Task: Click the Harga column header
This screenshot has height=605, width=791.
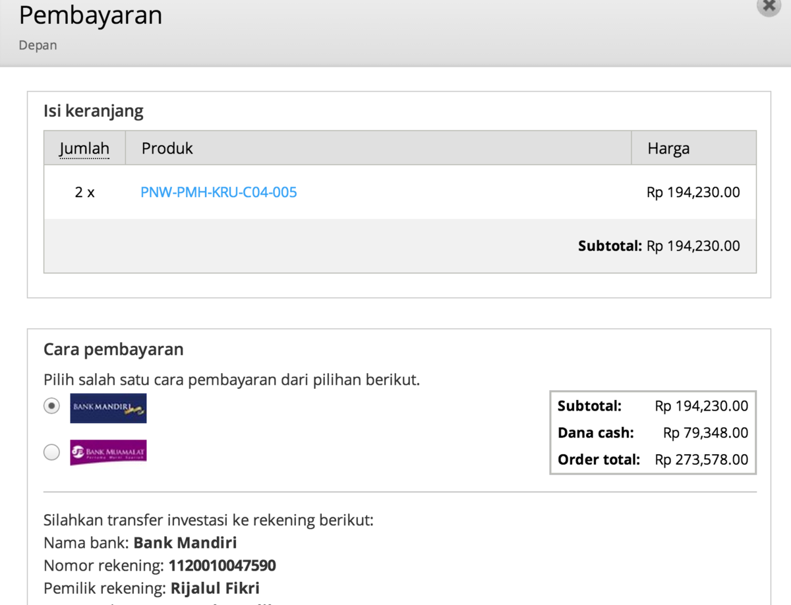Action: (x=668, y=148)
